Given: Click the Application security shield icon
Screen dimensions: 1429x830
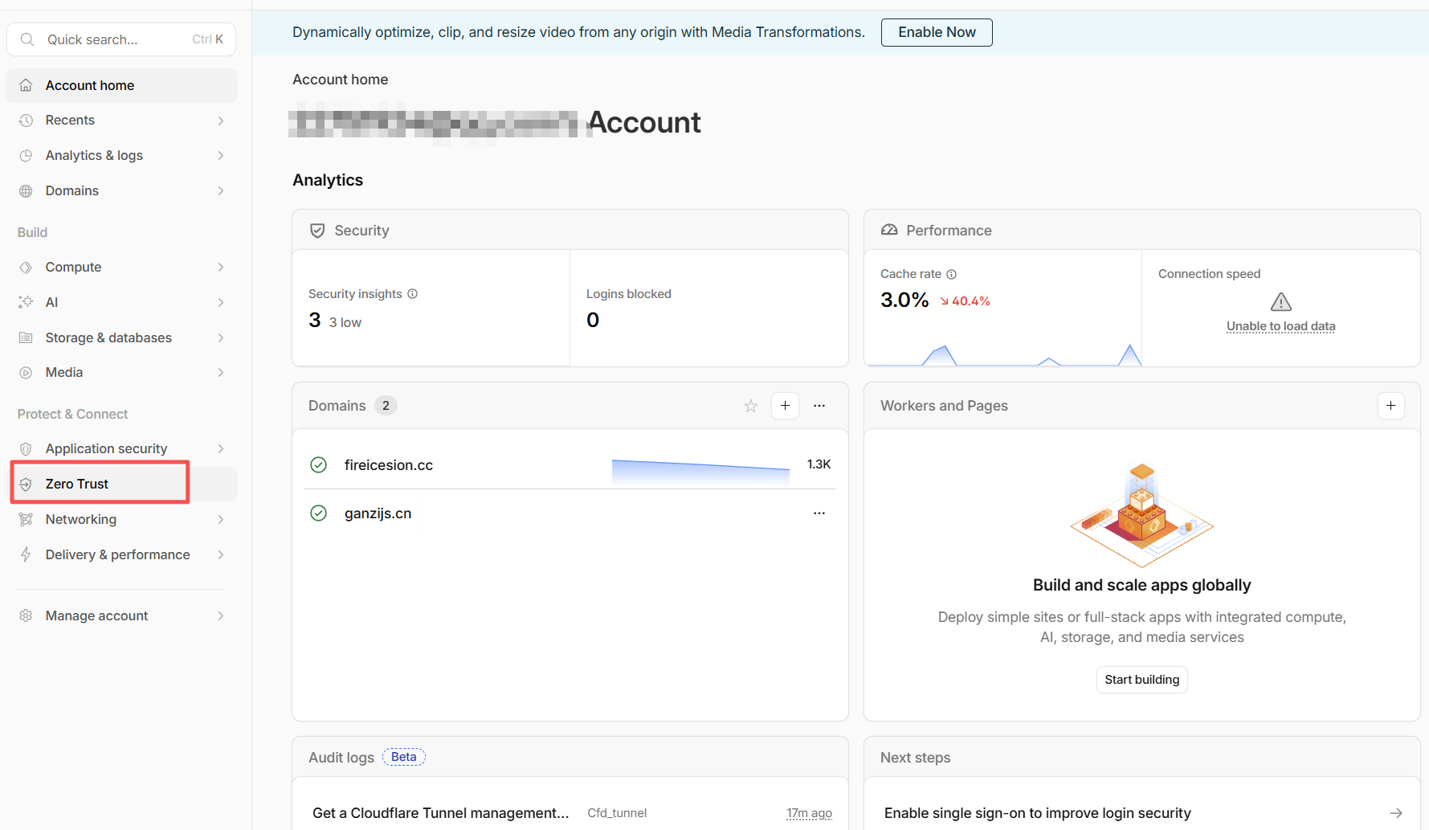Looking at the screenshot, I should [26, 449].
